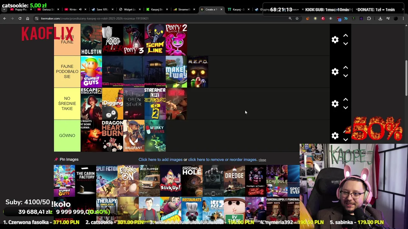
Task: Click the 'Click here to add images' link
Action: [x=160, y=160]
